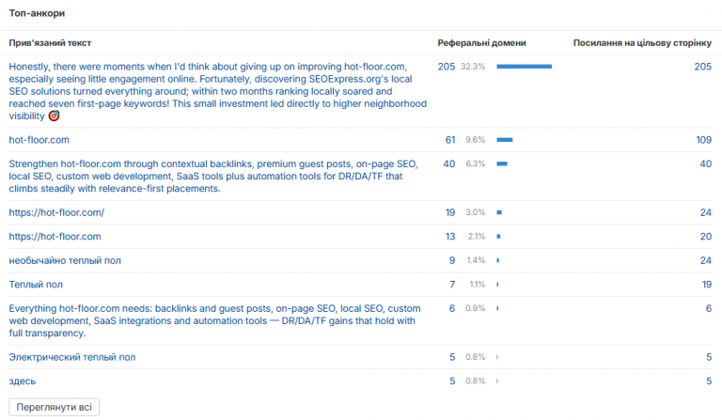The image size is (722, 420).
Task: Select the 'Теплый пол' anchor text
Action: 36,285
